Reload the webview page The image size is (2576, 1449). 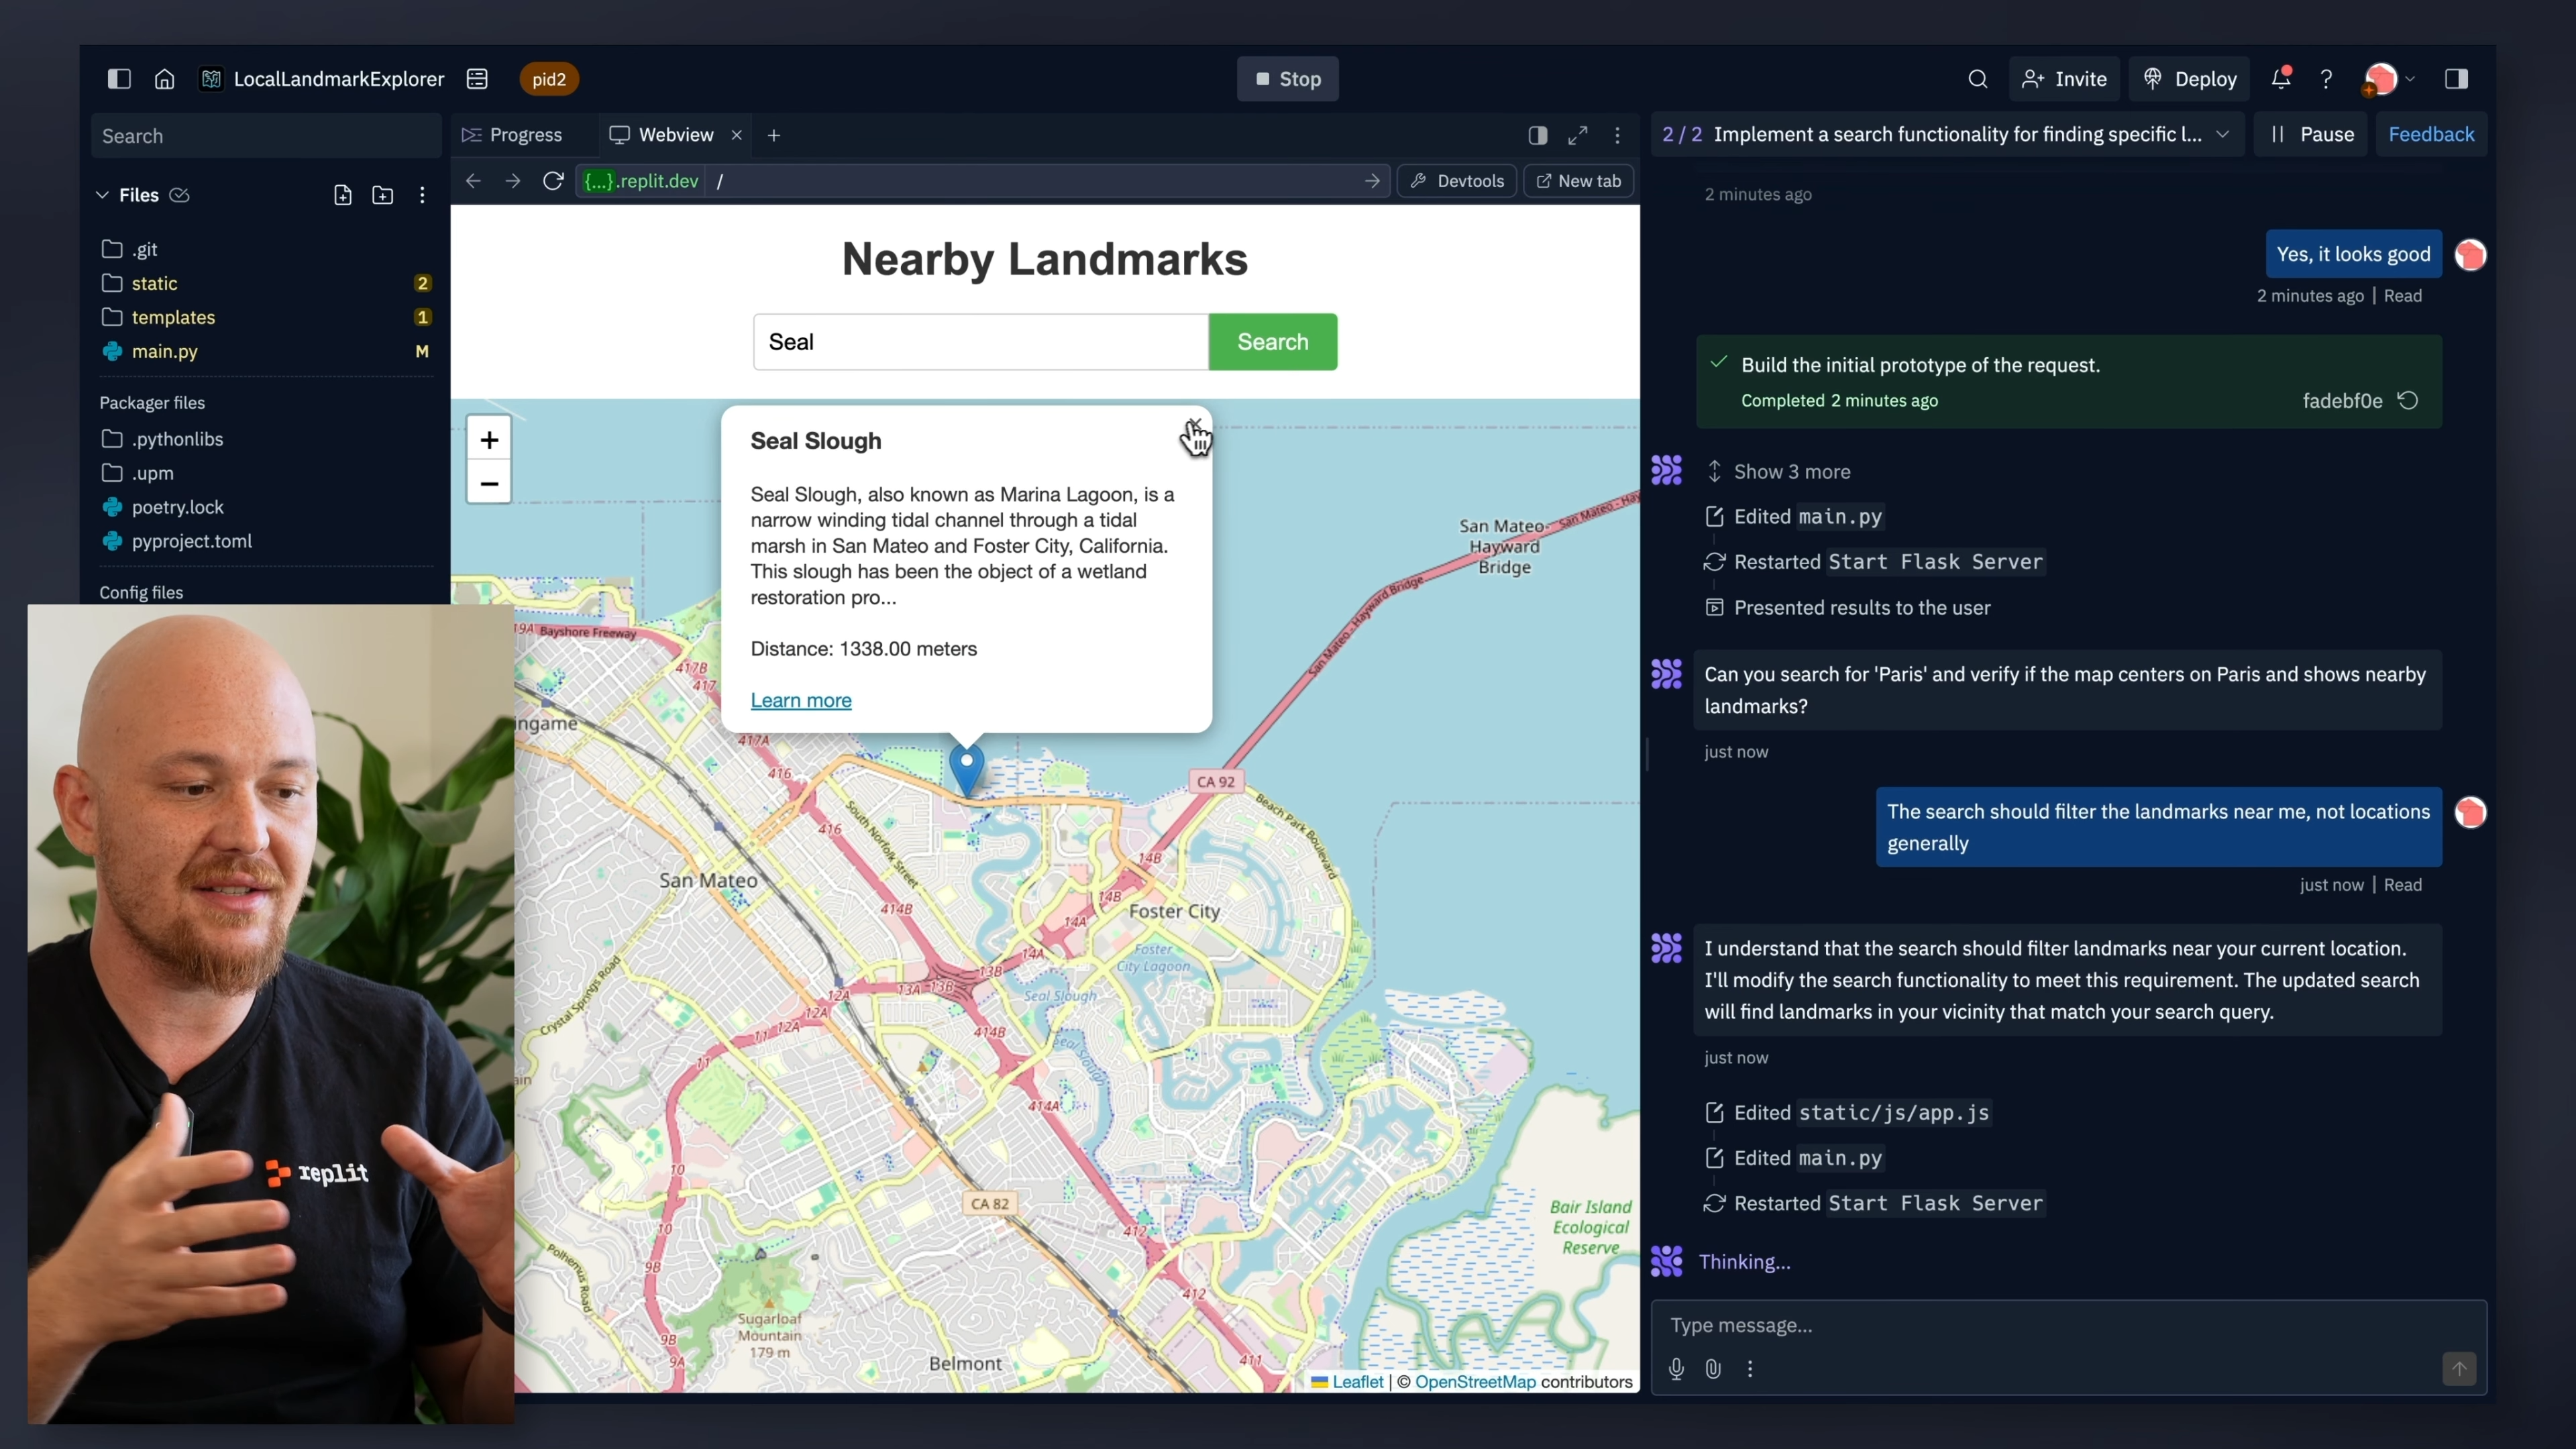pos(553,181)
